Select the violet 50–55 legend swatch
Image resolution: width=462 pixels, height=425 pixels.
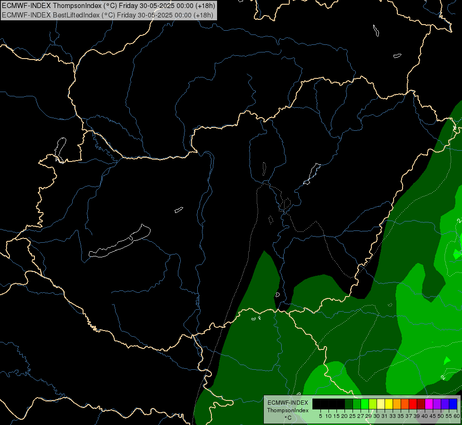445,404
